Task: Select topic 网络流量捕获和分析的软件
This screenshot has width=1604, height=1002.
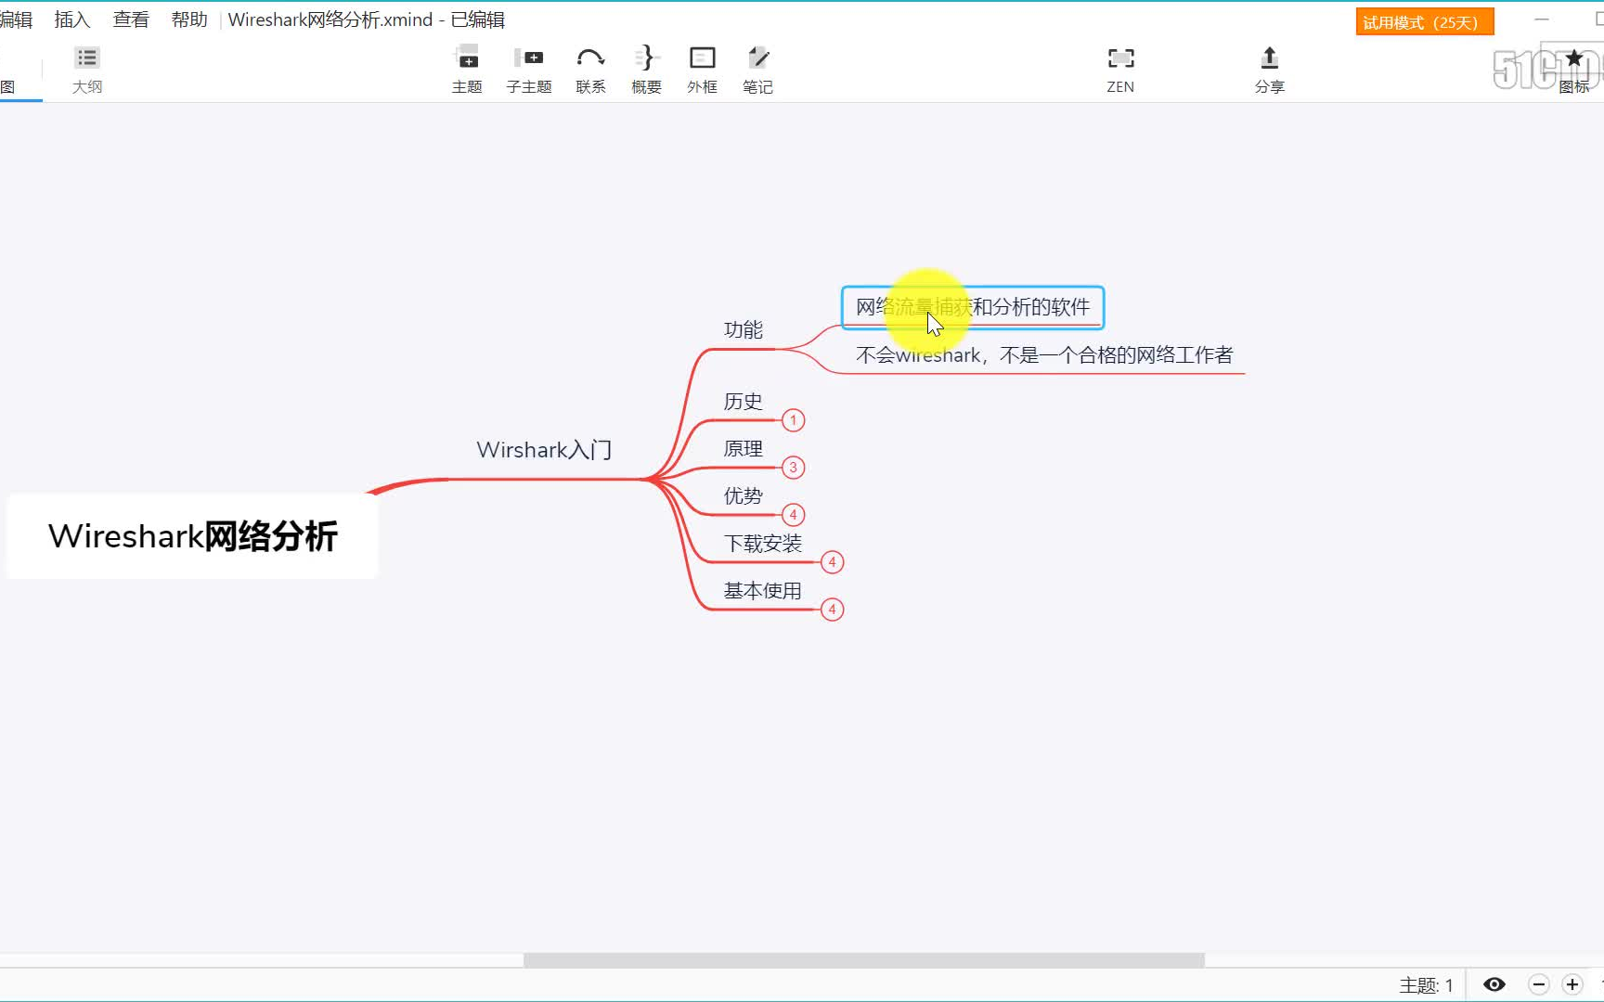Action: pyautogui.click(x=973, y=307)
